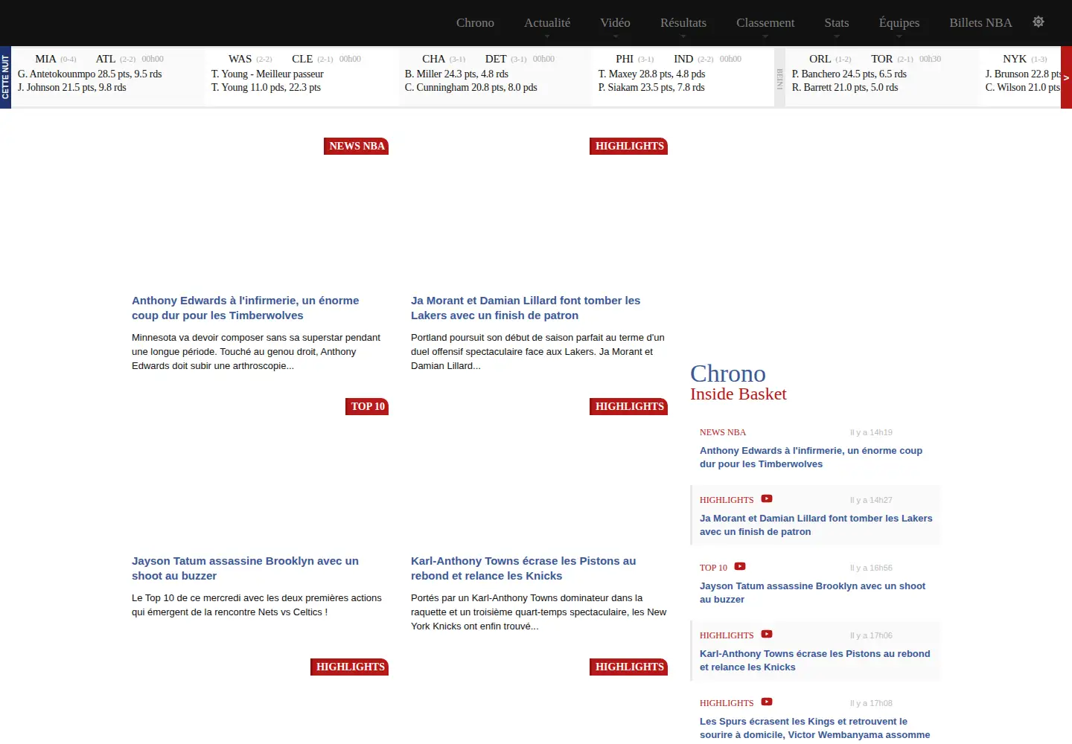This screenshot has width=1072, height=744.
Task: Click the YouTube icon next to TOP 10 in Chrono
Action: point(740,567)
